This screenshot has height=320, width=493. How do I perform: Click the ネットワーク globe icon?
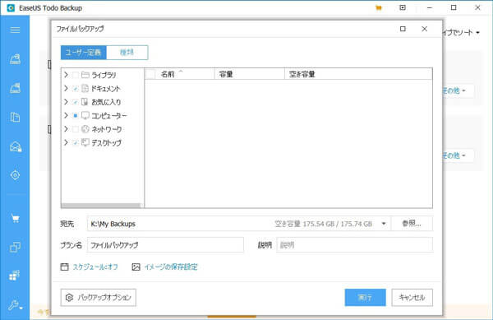[x=85, y=129]
